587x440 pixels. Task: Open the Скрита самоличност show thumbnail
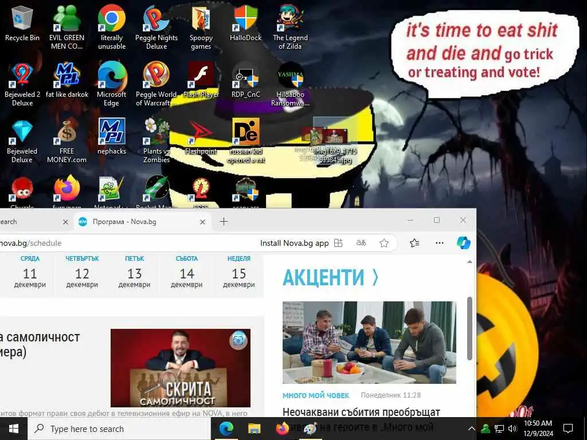[181, 368]
